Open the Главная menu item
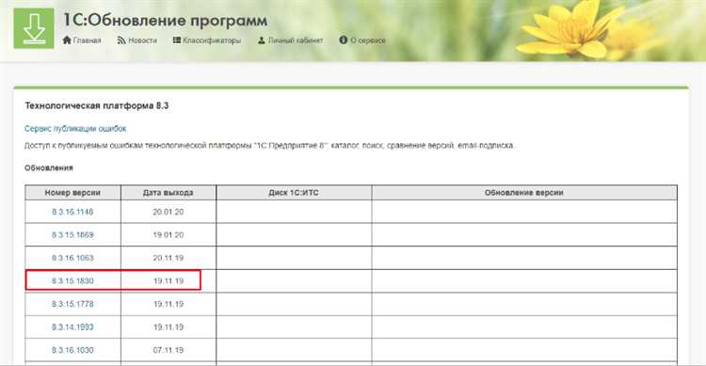 pos(87,40)
